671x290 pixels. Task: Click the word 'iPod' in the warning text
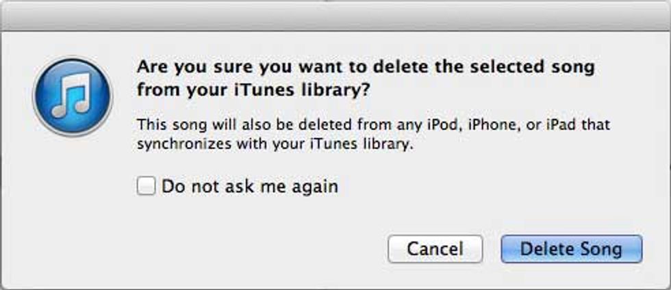437,125
